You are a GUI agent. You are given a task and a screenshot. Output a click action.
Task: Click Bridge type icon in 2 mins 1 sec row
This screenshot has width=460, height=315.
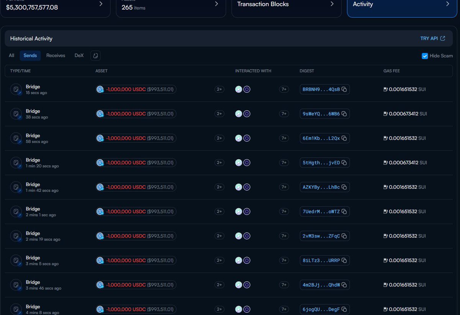[16, 212]
